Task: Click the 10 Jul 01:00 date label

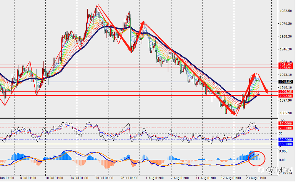Action: 54,178
